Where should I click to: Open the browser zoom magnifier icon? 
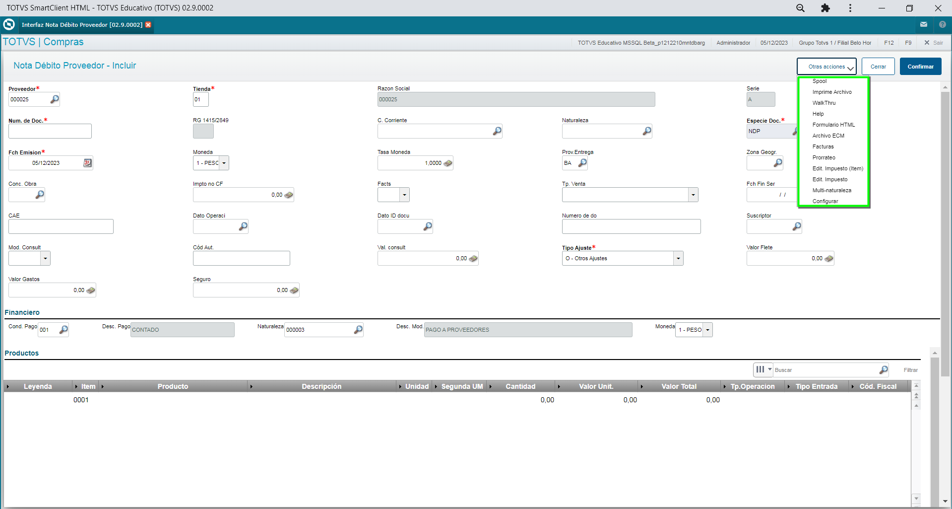(x=800, y=8)
